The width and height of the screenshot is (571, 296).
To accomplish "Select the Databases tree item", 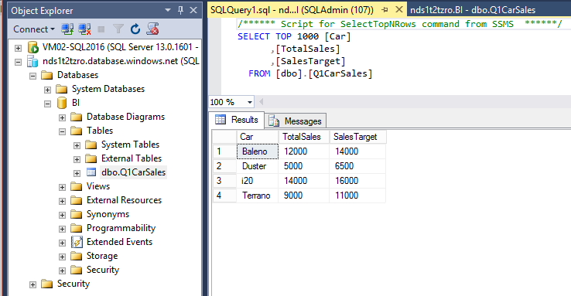I will [x=77, y=75].
